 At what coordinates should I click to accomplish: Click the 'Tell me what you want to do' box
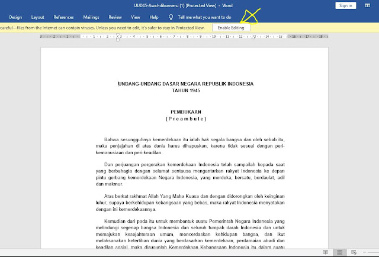[x=204, y=17]
